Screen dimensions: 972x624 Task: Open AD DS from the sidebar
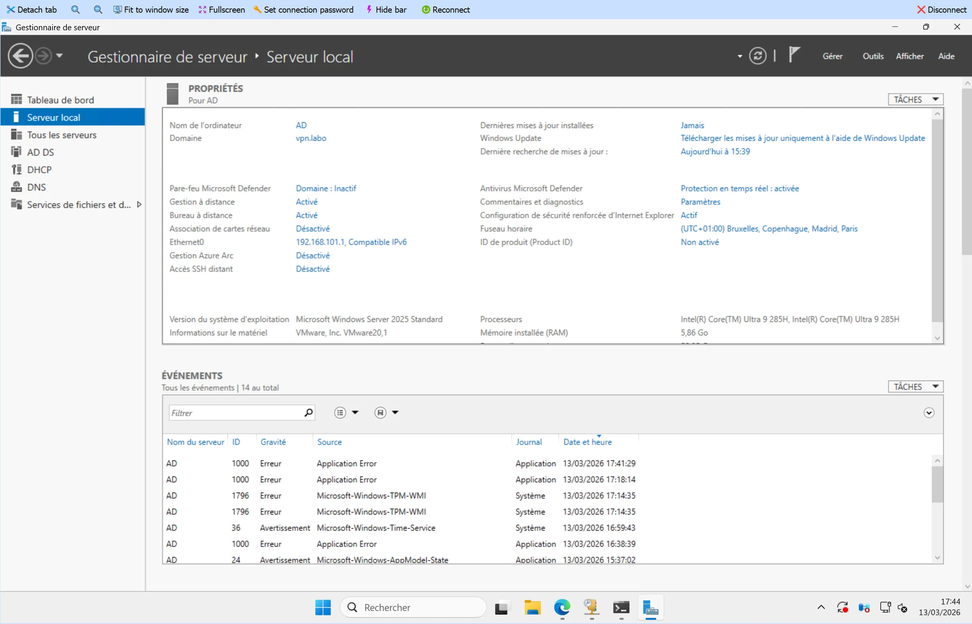pyautogui.click(x=40, y=152)
